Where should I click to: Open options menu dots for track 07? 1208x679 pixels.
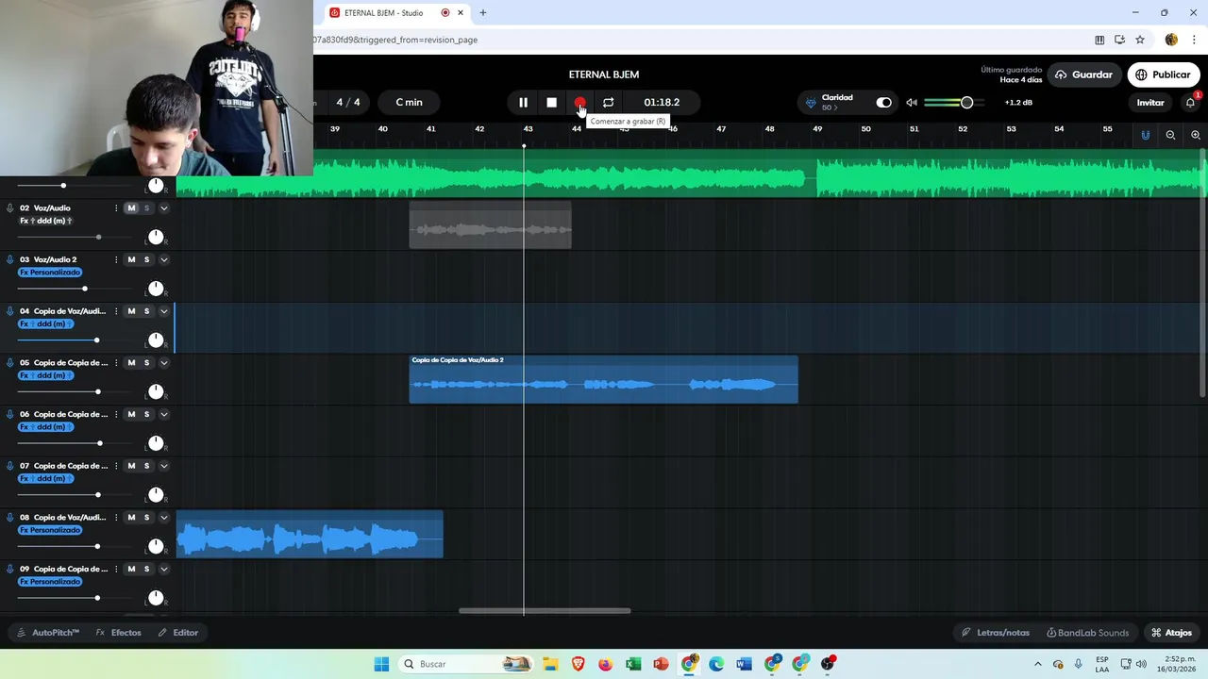pyautogui.click(x=116, y=466)
